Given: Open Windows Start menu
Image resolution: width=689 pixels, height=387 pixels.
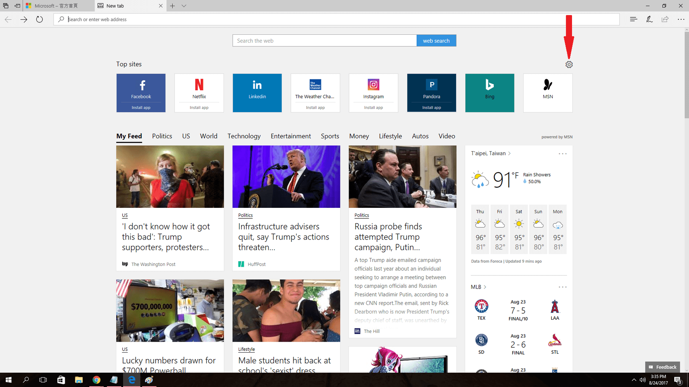Looking at the screenshot, I should [8, 380].
